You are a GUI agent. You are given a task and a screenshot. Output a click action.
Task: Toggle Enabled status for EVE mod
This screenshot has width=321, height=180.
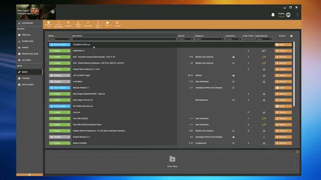(x=58, y=57)
